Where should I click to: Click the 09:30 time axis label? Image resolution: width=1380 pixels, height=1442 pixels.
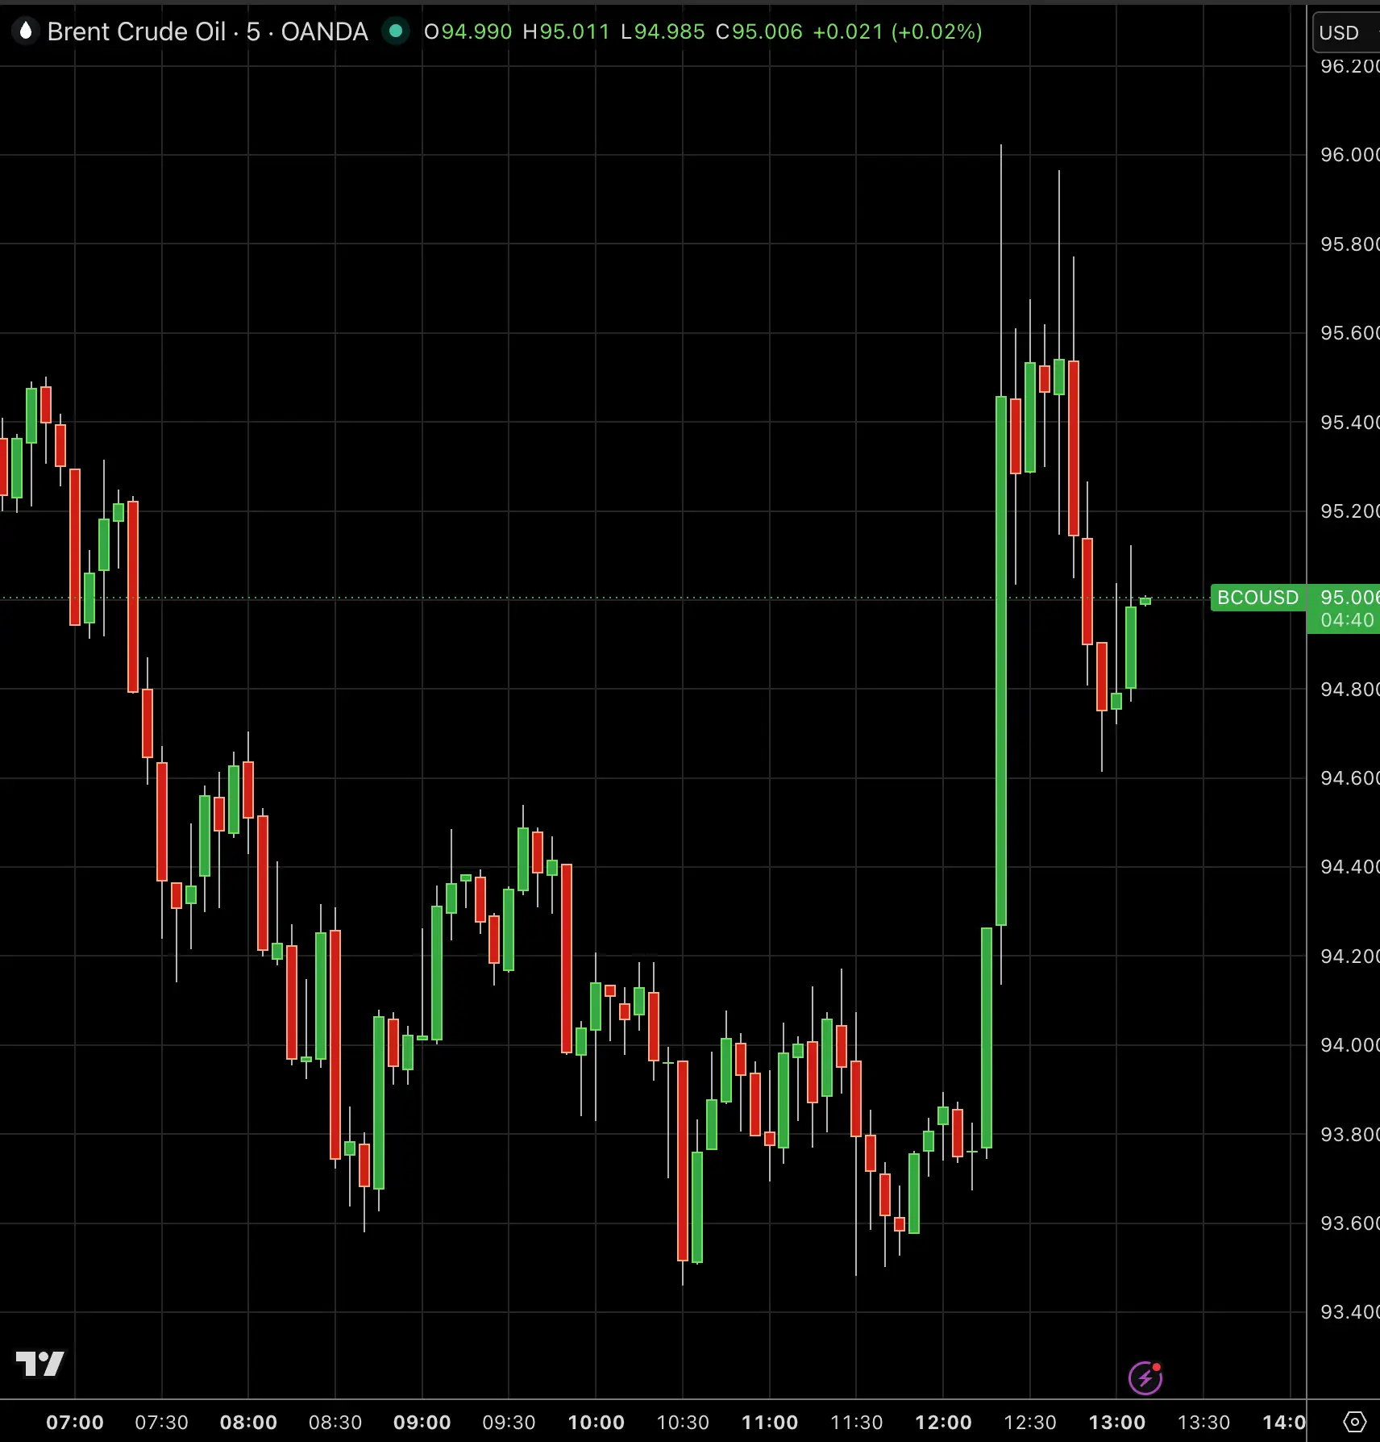point(509,1422)
